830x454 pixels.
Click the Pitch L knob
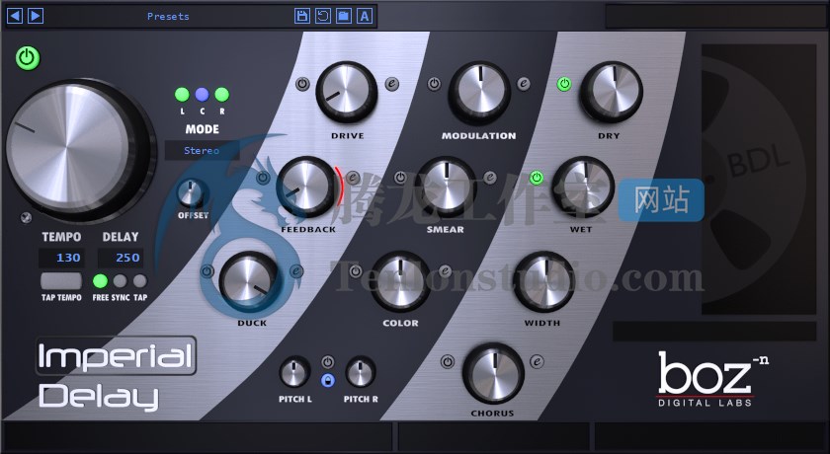click(x=294, y=372)
